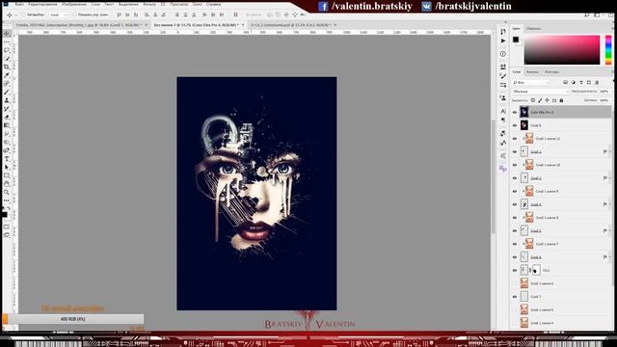
Task: Click the rainbow hue slider strip
Action: (x=608, y=50)
